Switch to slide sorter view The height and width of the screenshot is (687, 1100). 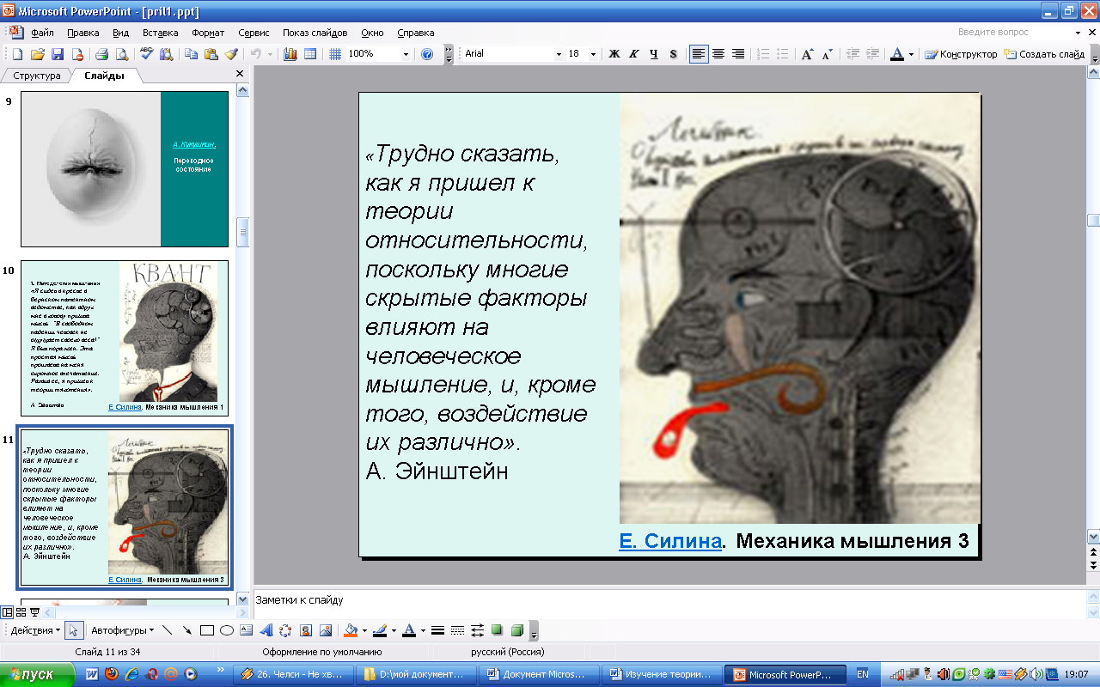[x=21, y=612]
